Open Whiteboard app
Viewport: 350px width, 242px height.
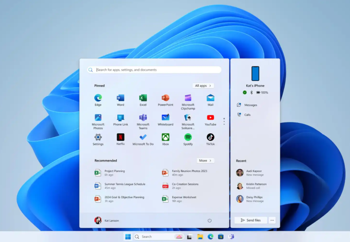tap(165, 120)
